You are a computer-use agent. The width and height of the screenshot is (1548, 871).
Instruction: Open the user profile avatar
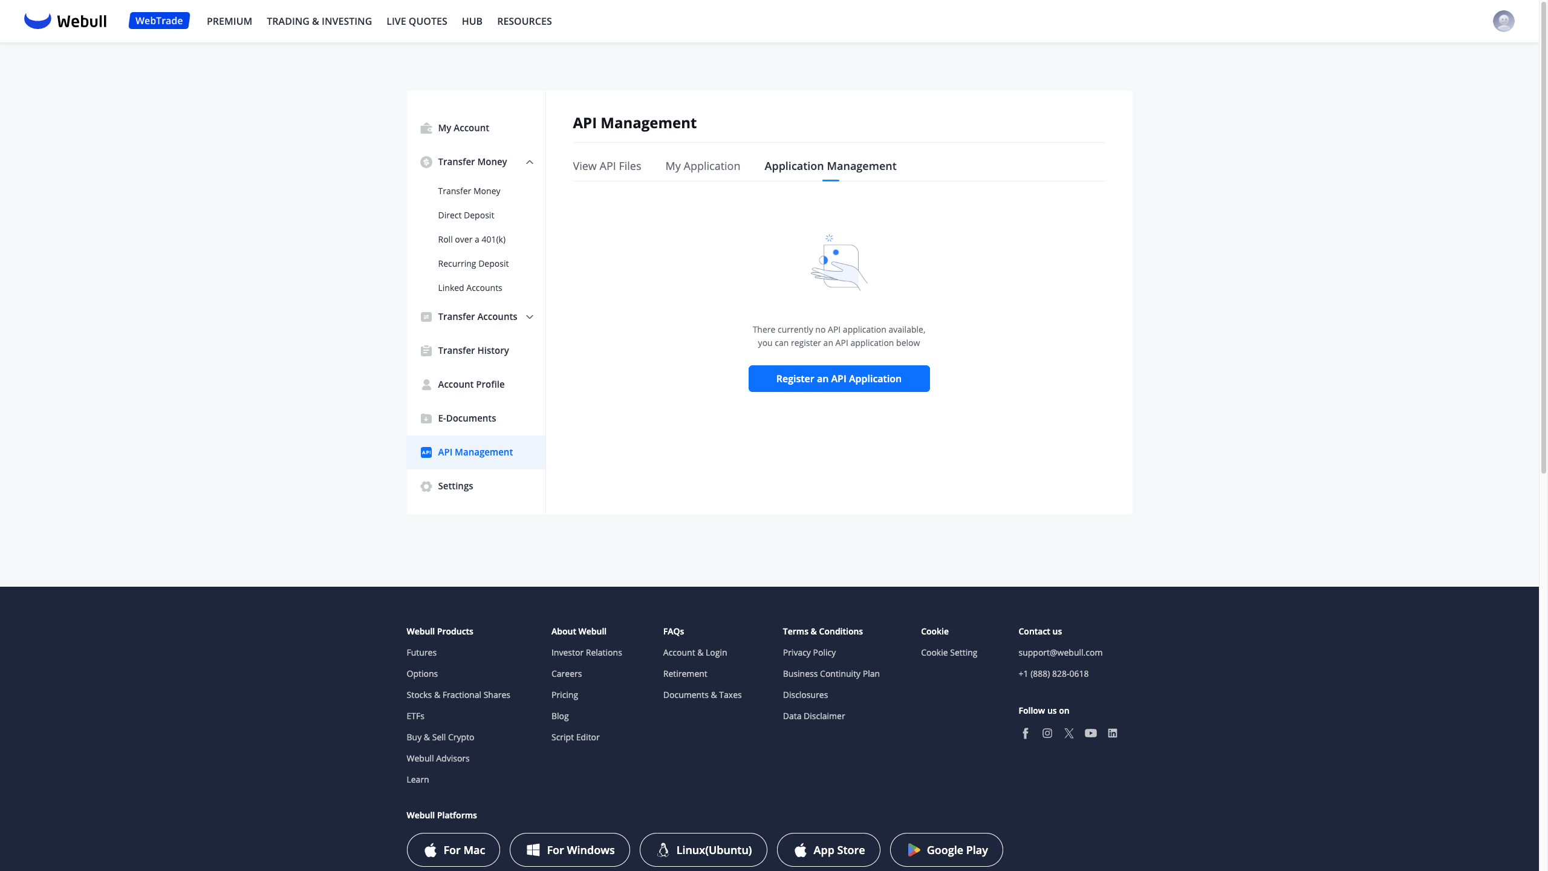tap(1503, 21)
